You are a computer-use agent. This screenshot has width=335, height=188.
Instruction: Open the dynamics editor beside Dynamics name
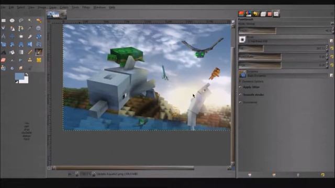[x=331, y=75]
